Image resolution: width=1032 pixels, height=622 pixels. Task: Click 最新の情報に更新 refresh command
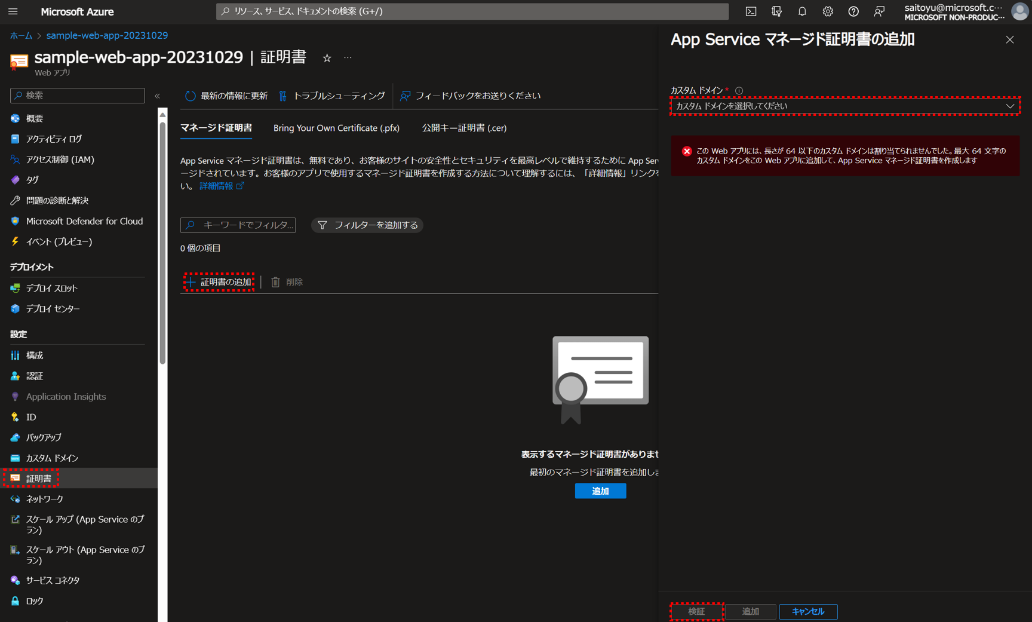(x=226, y=96)
